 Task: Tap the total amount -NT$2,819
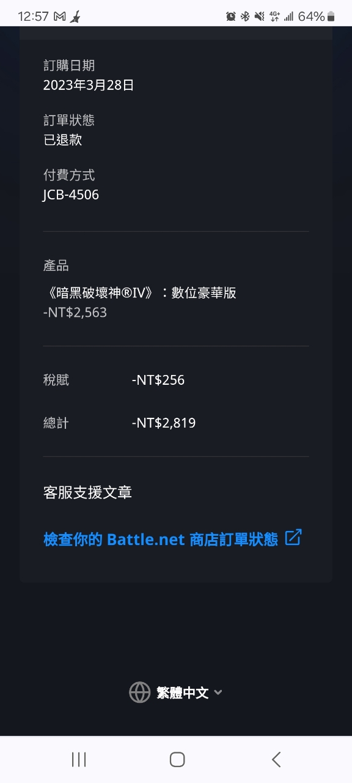click(164, 423)
